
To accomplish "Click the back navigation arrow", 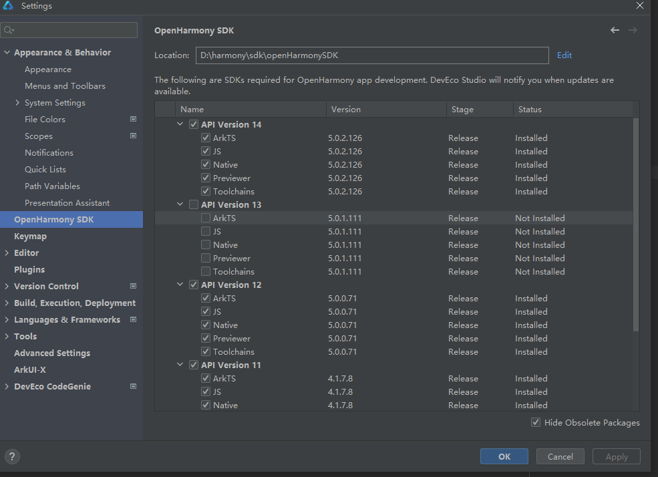I will click(615, 30).
